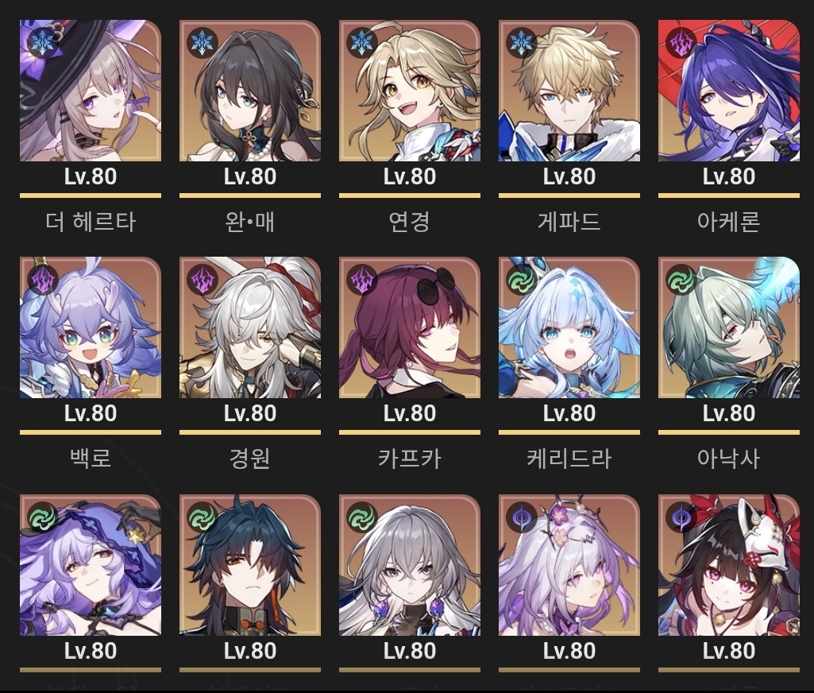Viewport: 814px width, 693px height.
Task: Click the Wind element icon on Anaxa
Action: pyautogui.click(x=681, y=280)
